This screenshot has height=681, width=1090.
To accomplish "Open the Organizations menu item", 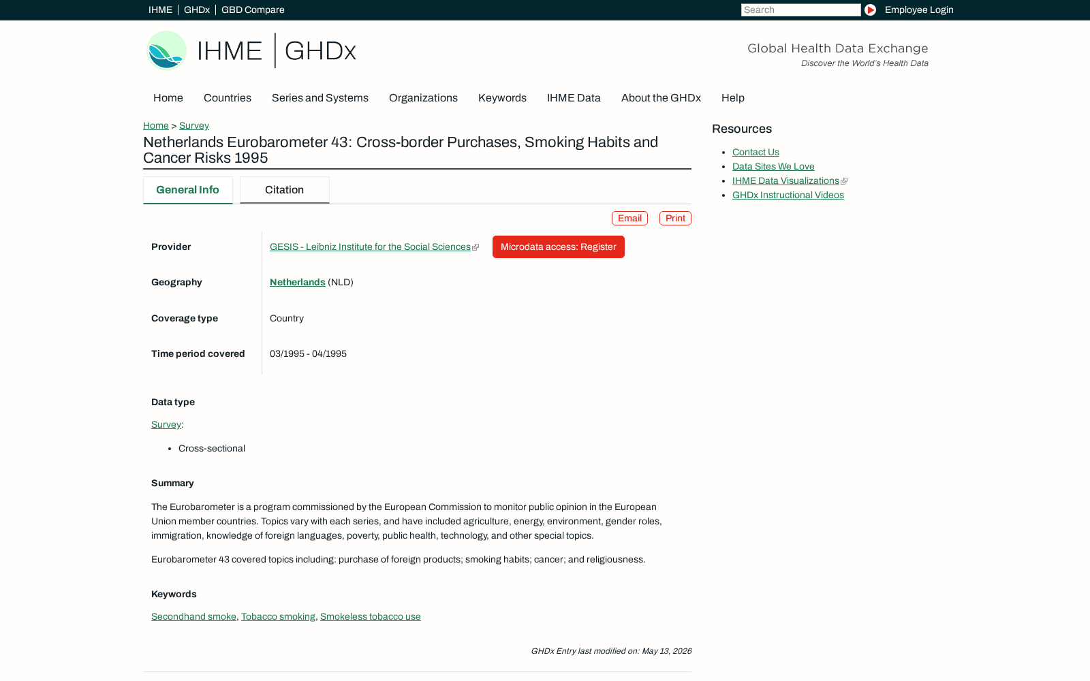I will tap(423, 97).
